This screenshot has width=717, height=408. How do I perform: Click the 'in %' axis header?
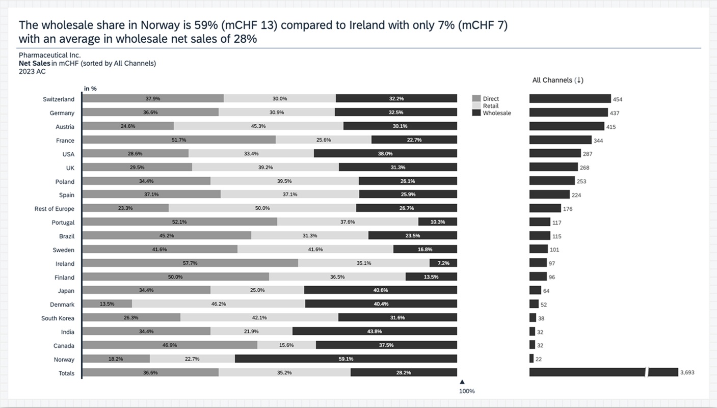click(x=90, y=89)
